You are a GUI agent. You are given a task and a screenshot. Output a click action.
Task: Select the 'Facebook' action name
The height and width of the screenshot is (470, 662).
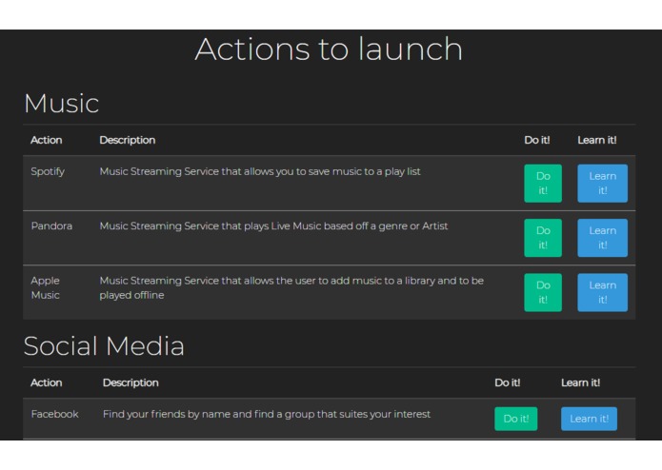coord(54,414)
